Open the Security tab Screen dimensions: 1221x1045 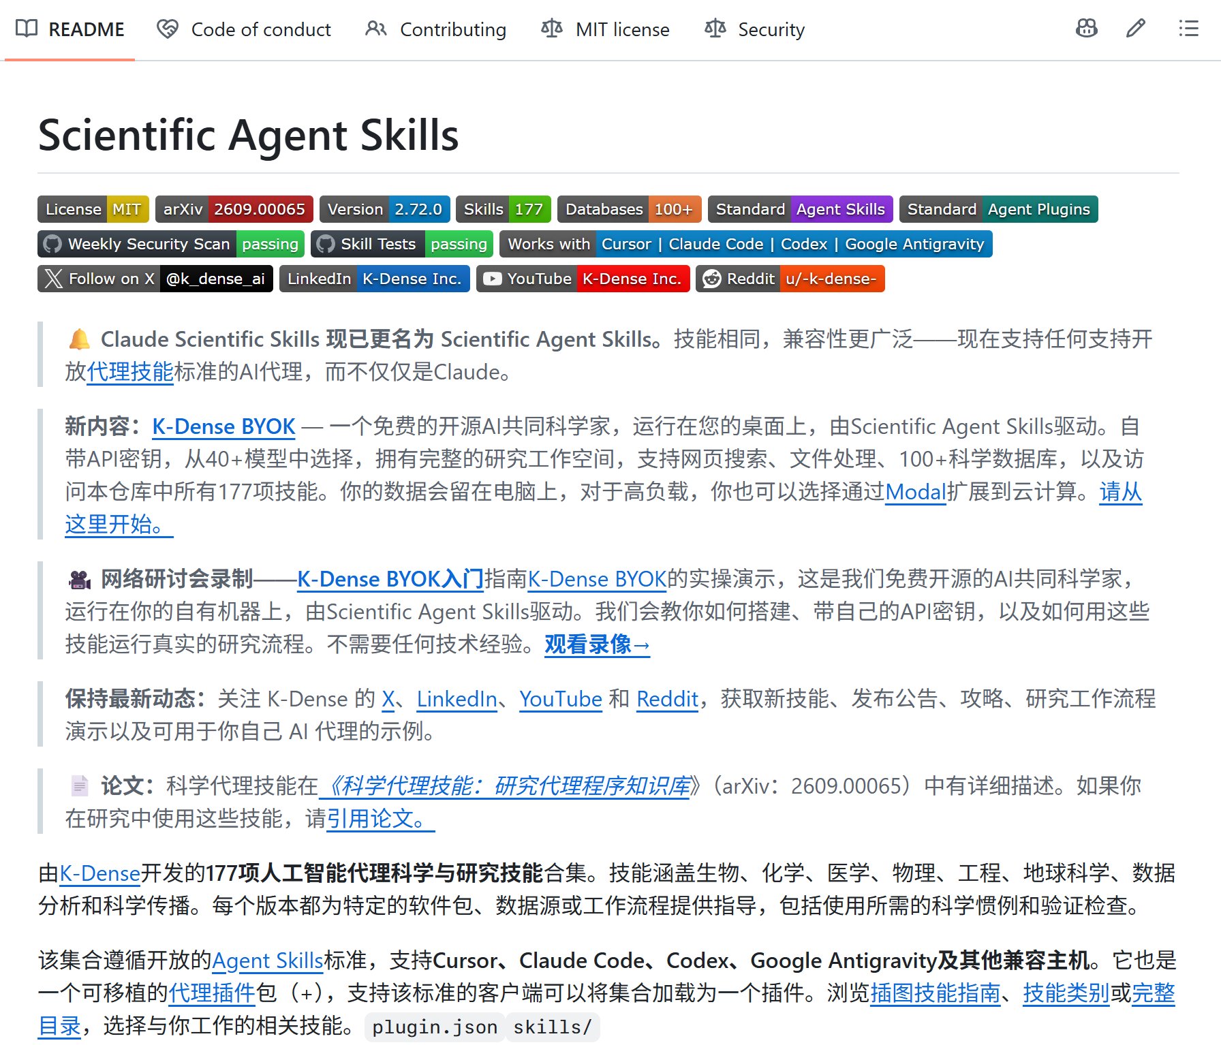(x=754, y=29)
